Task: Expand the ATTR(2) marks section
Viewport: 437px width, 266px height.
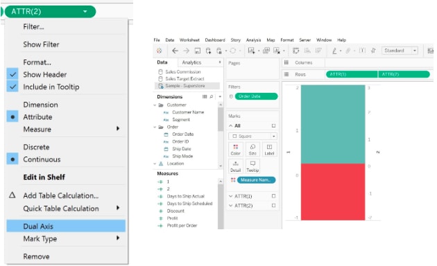Action: [231, 205]
